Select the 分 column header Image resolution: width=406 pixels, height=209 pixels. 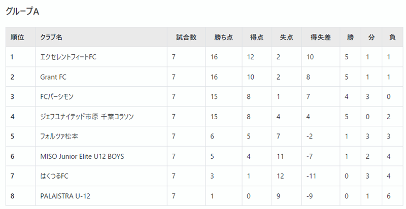tap(371, 37)
